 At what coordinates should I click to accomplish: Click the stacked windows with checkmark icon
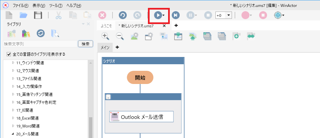(x=207, y=36)
